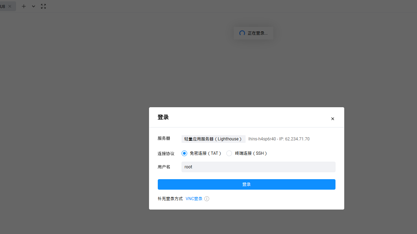Click the close icon on the U8 tab
The width and height of the screenshot is (417, 234).
click(x=9, y=6)
